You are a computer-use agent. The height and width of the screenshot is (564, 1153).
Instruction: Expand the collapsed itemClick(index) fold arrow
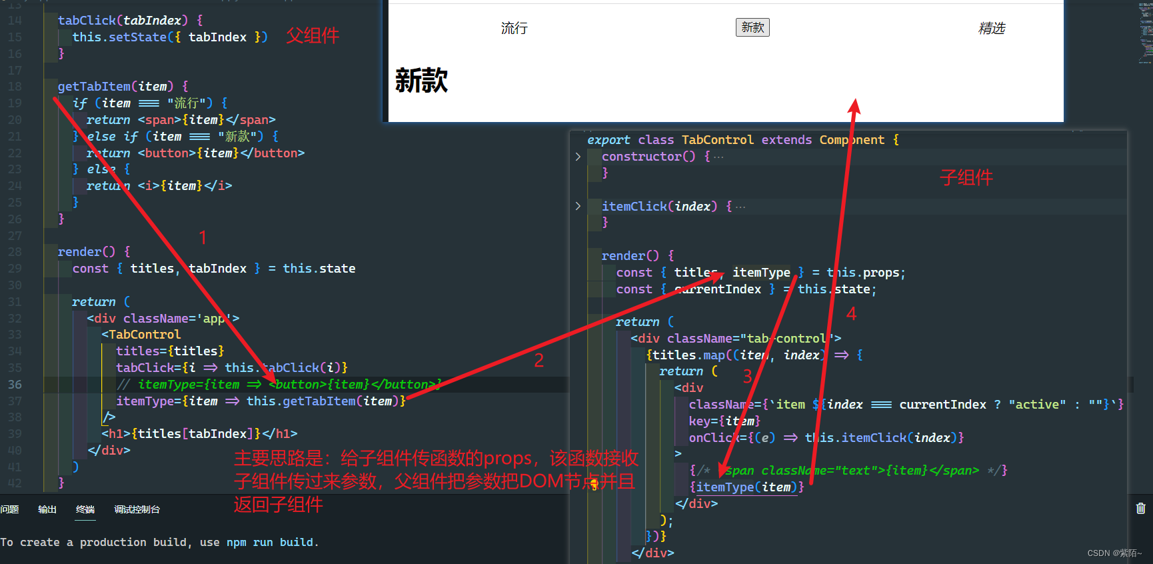[578, 206]
